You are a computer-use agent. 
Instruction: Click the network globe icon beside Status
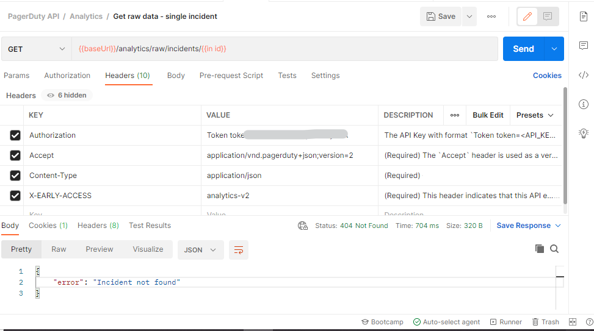pos(303,226)
